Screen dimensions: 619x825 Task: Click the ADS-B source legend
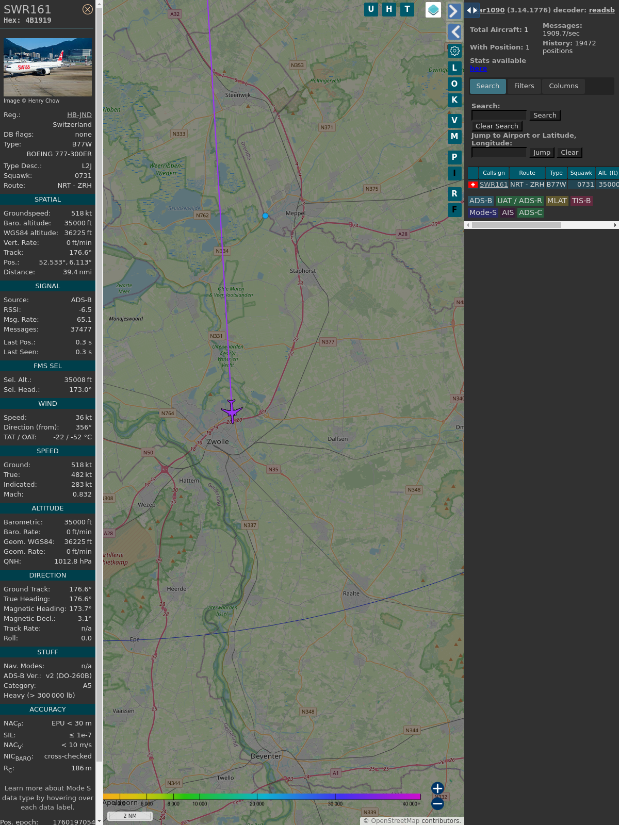(x=481, y=201)
